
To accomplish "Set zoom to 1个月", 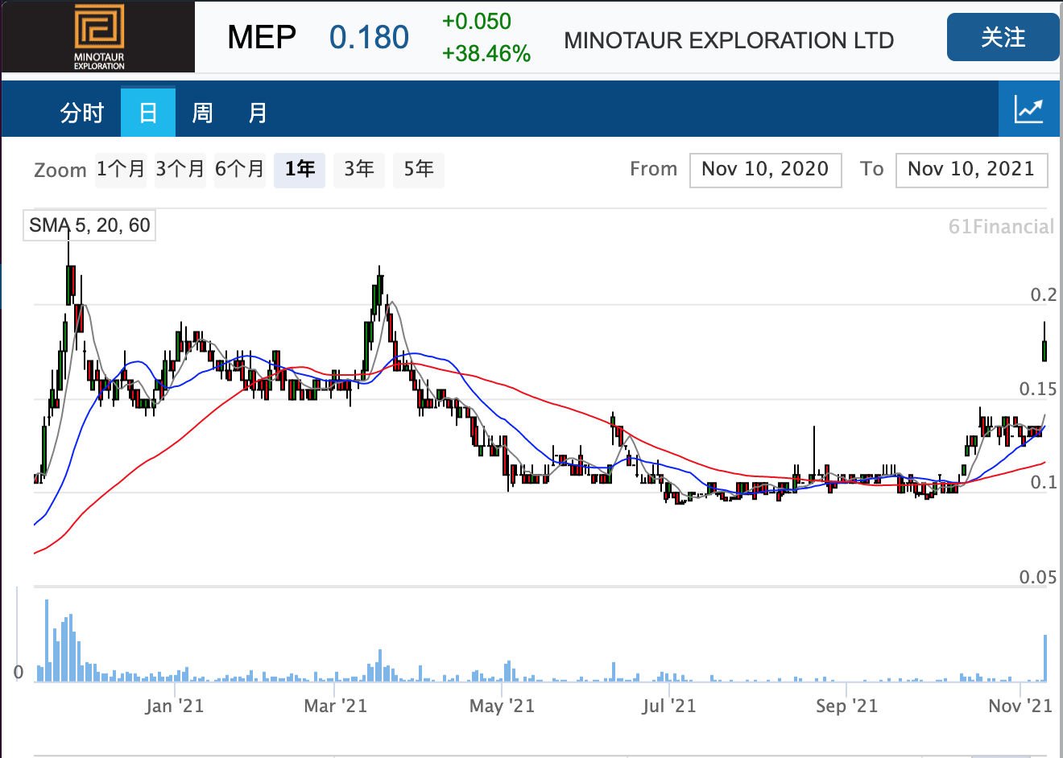I will click(x=121, y=169).
